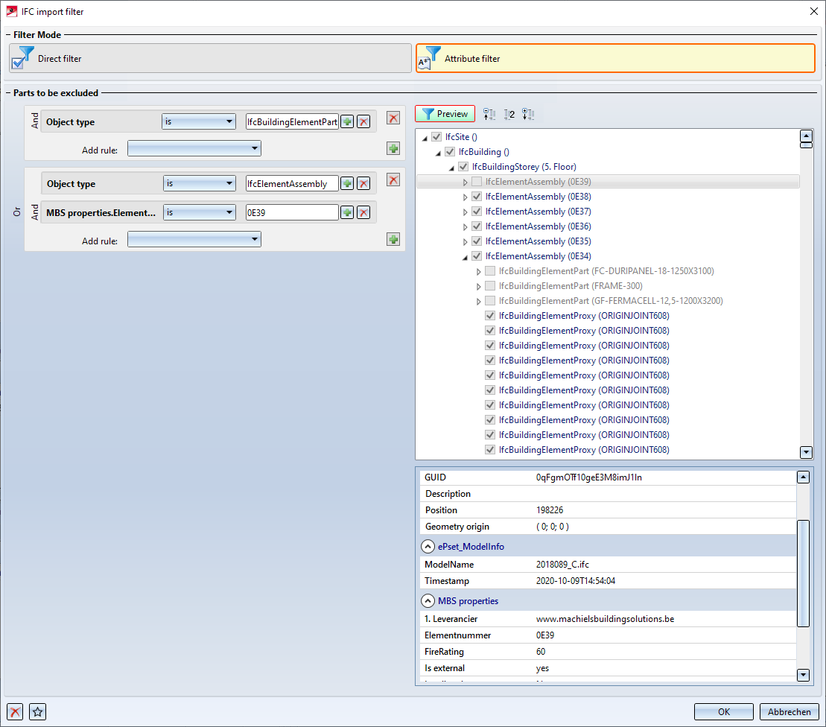Delete the first filter group with red X
This screenshot has width=826, height=727.
[393, 118]
